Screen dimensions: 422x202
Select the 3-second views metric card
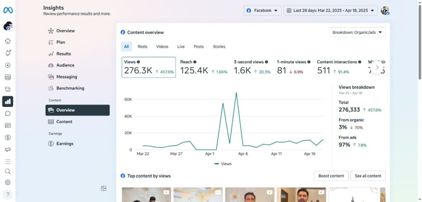[x=252, y=67]
